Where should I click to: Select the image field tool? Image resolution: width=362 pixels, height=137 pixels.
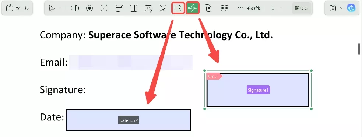tap(163, 8)
